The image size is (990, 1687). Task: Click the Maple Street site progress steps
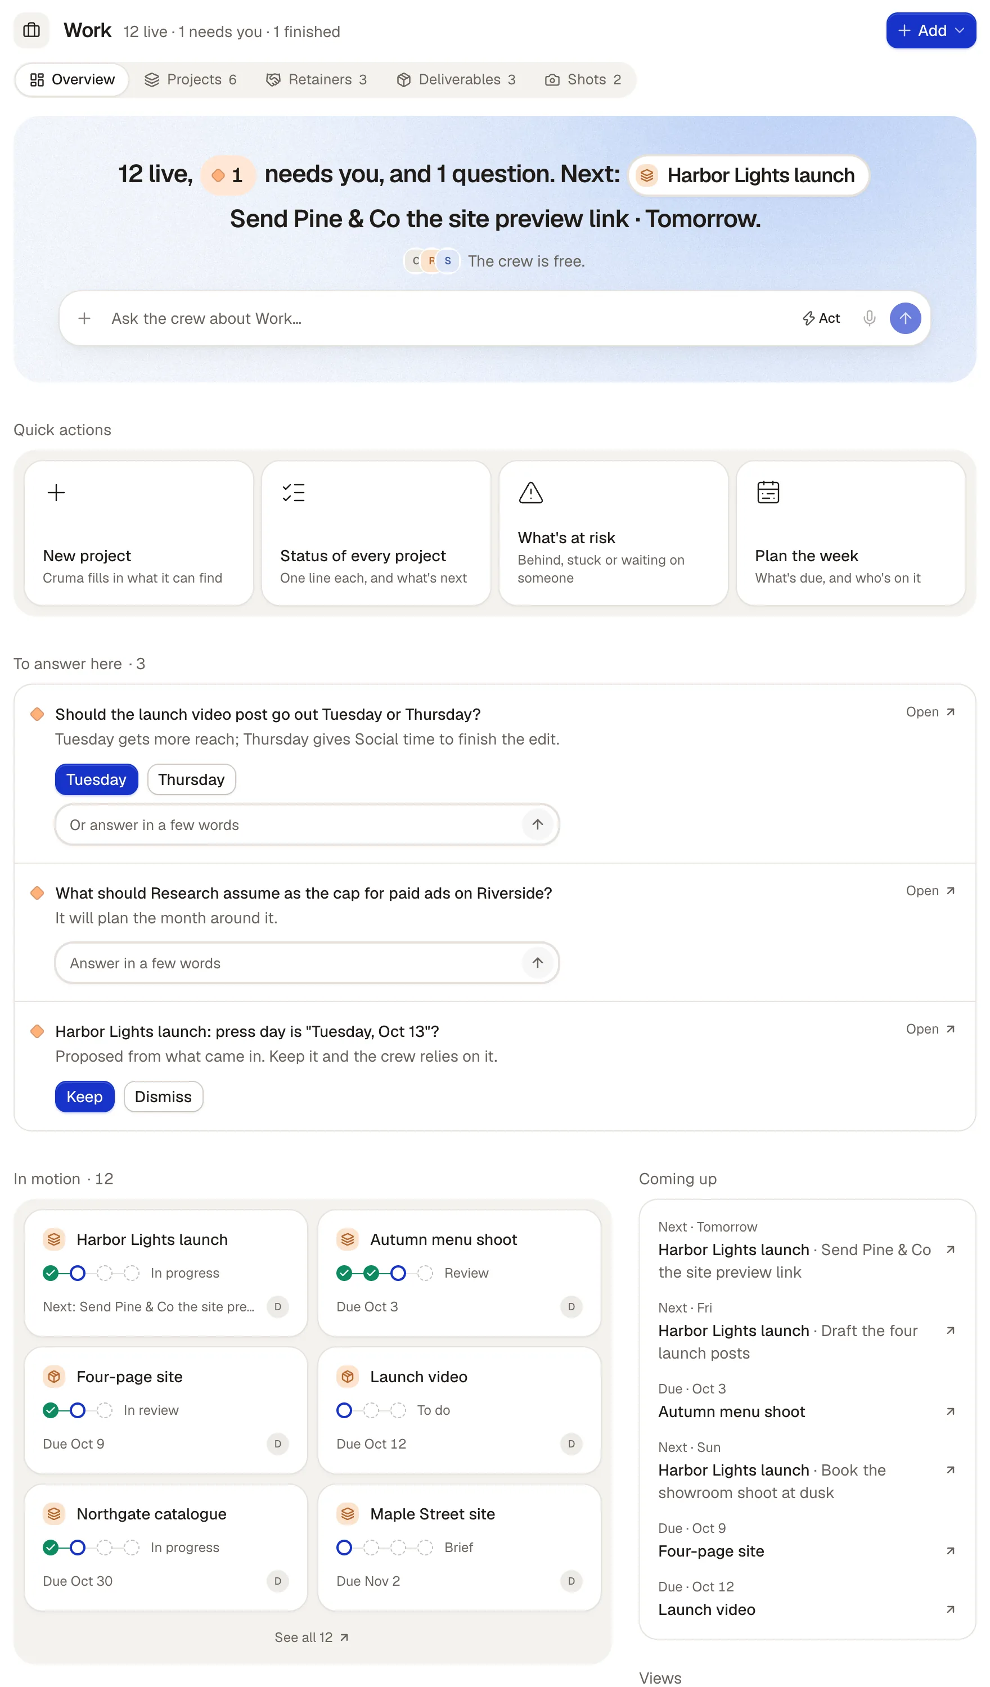(x=385, y=1547)
